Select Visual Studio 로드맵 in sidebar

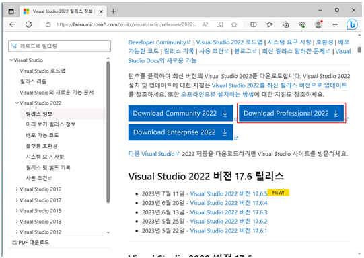[42, 71]
